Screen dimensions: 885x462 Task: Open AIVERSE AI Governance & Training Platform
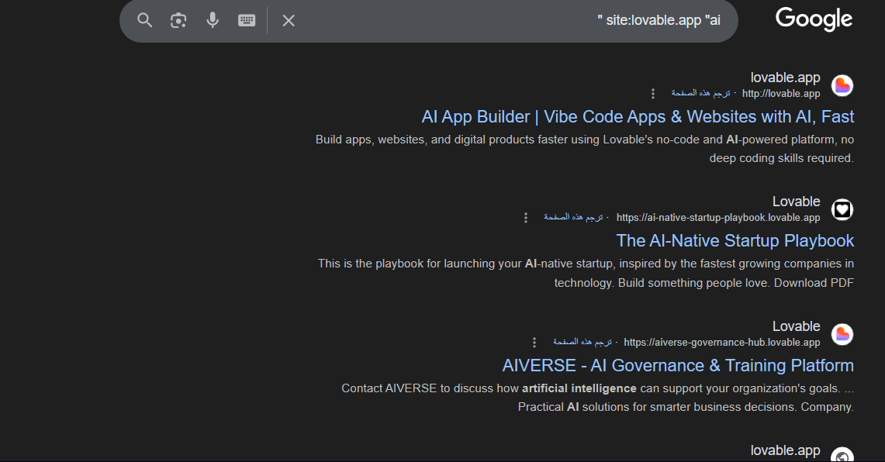(x=678, y=366)
